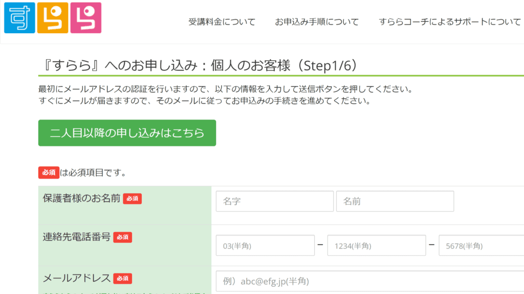Screen dimensions: 524x294
Task: Open すららコーチによるサポートについて menu item
Action: pos(450,22)
